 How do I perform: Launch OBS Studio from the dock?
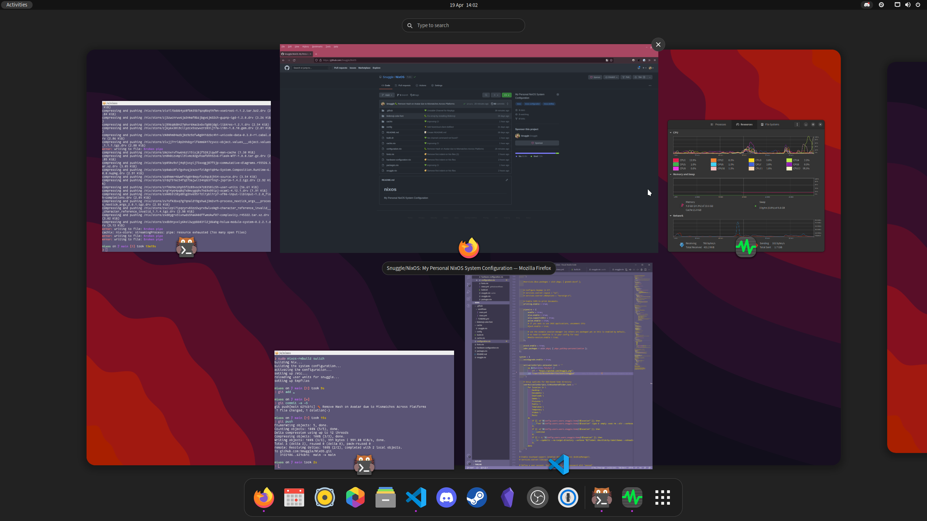[x=538, y=497]
